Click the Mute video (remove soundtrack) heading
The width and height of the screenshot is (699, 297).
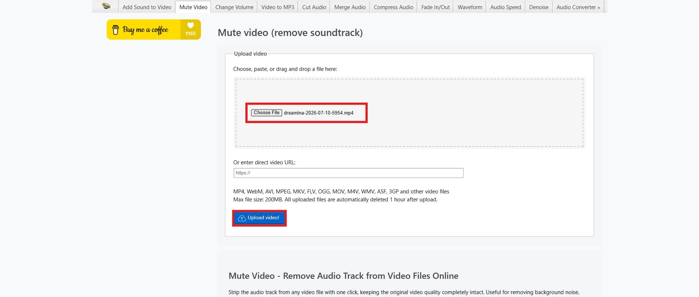pos(290,33)
